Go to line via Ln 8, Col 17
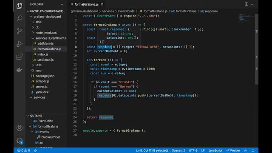Screen dimensions: 272x153 152,150
